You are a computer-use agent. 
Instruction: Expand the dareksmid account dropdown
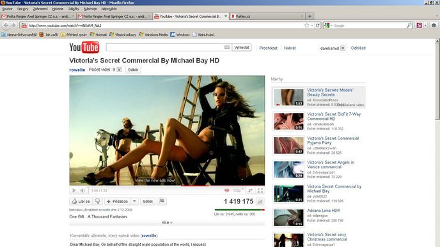point(343,48)
